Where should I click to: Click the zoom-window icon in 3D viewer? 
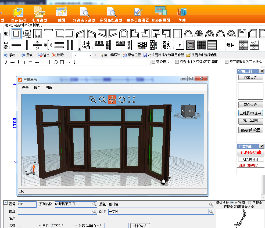(x=92, y=100)
